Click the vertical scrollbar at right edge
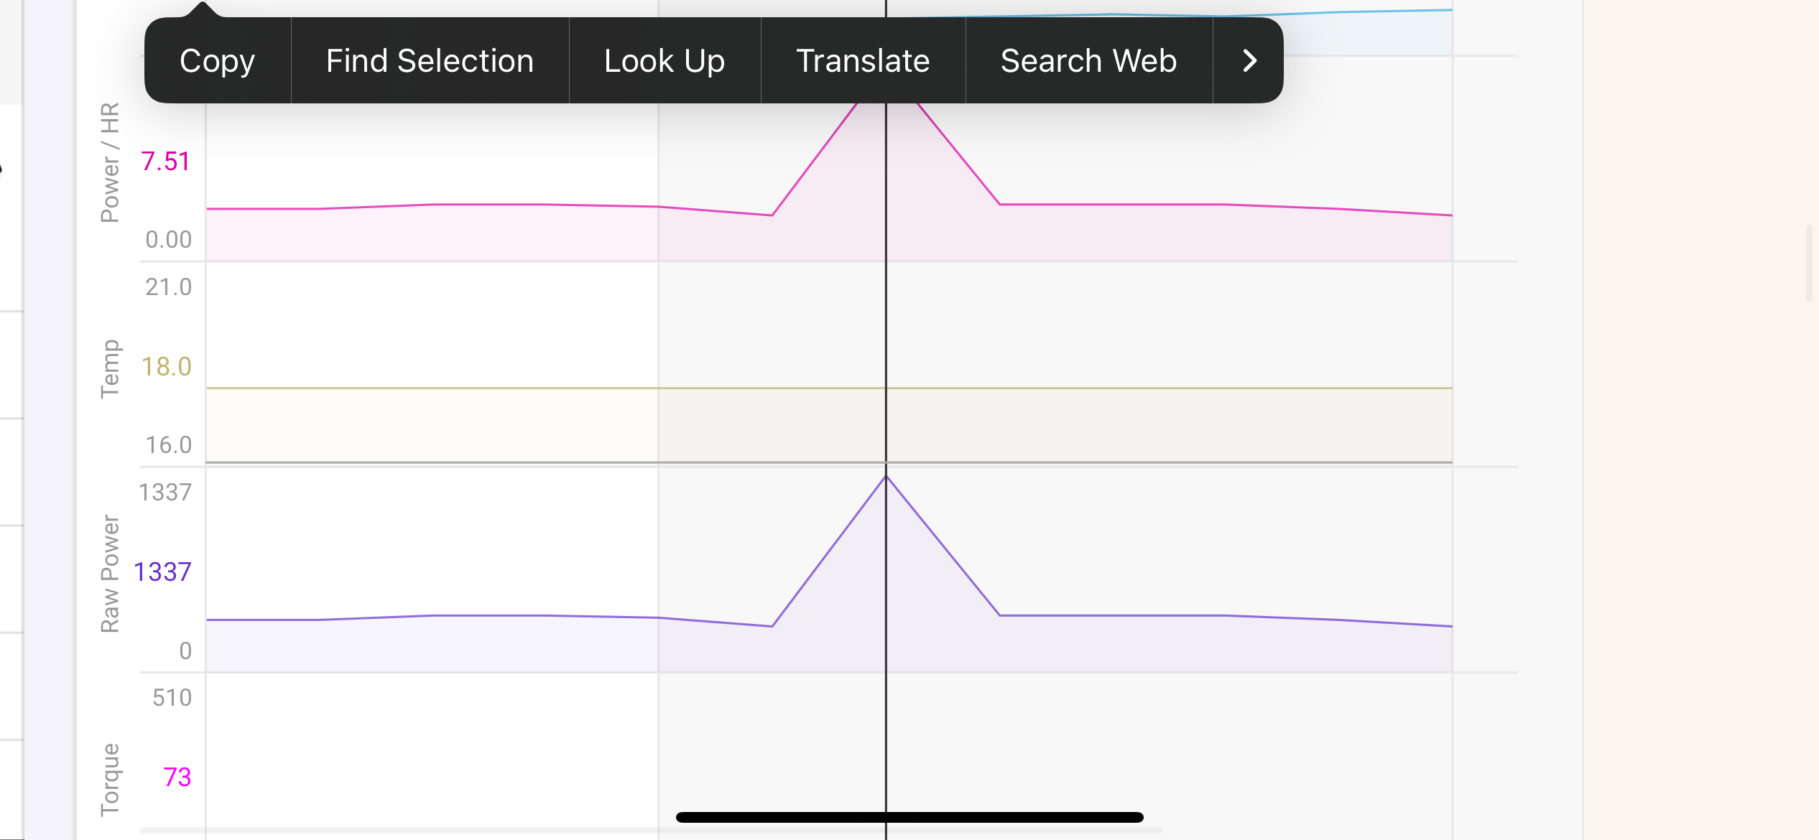1819x840 pixels. click(x=1809, y=263)
